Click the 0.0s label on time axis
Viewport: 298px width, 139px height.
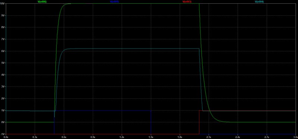[6, 137]
